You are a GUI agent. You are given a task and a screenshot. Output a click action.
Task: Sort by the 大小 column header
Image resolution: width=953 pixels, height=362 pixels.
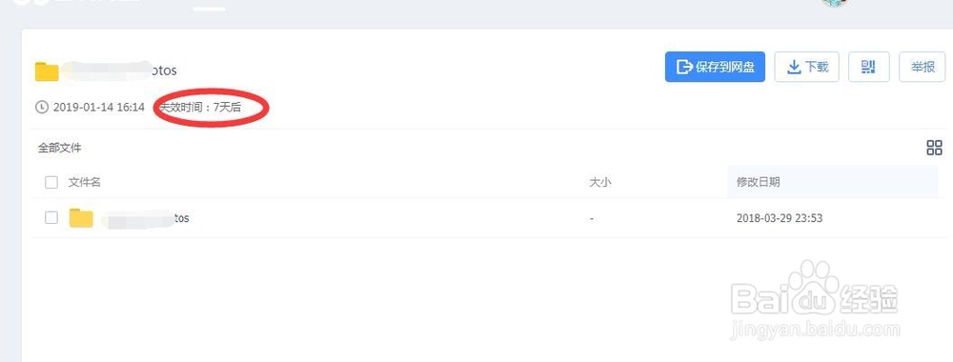[x=599, y=182]
